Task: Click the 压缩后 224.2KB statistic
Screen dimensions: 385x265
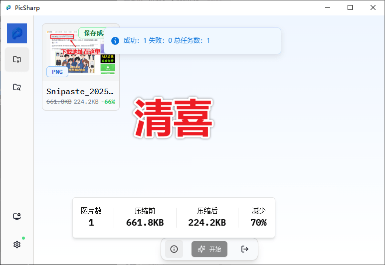Action: click(x=207, y=217)
